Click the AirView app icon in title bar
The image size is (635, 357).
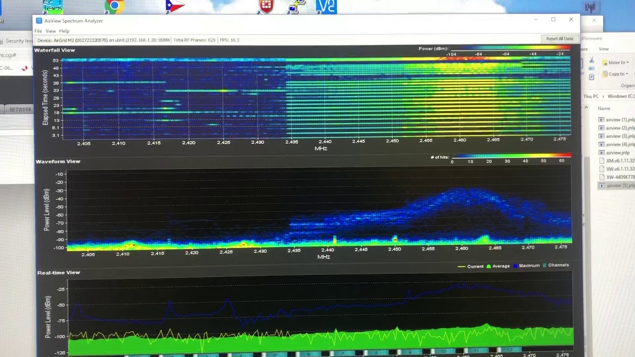coord(39,21)
